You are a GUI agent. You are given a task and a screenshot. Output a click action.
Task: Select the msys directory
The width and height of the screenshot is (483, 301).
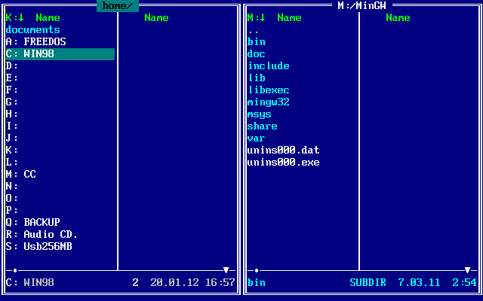(259, 114)
